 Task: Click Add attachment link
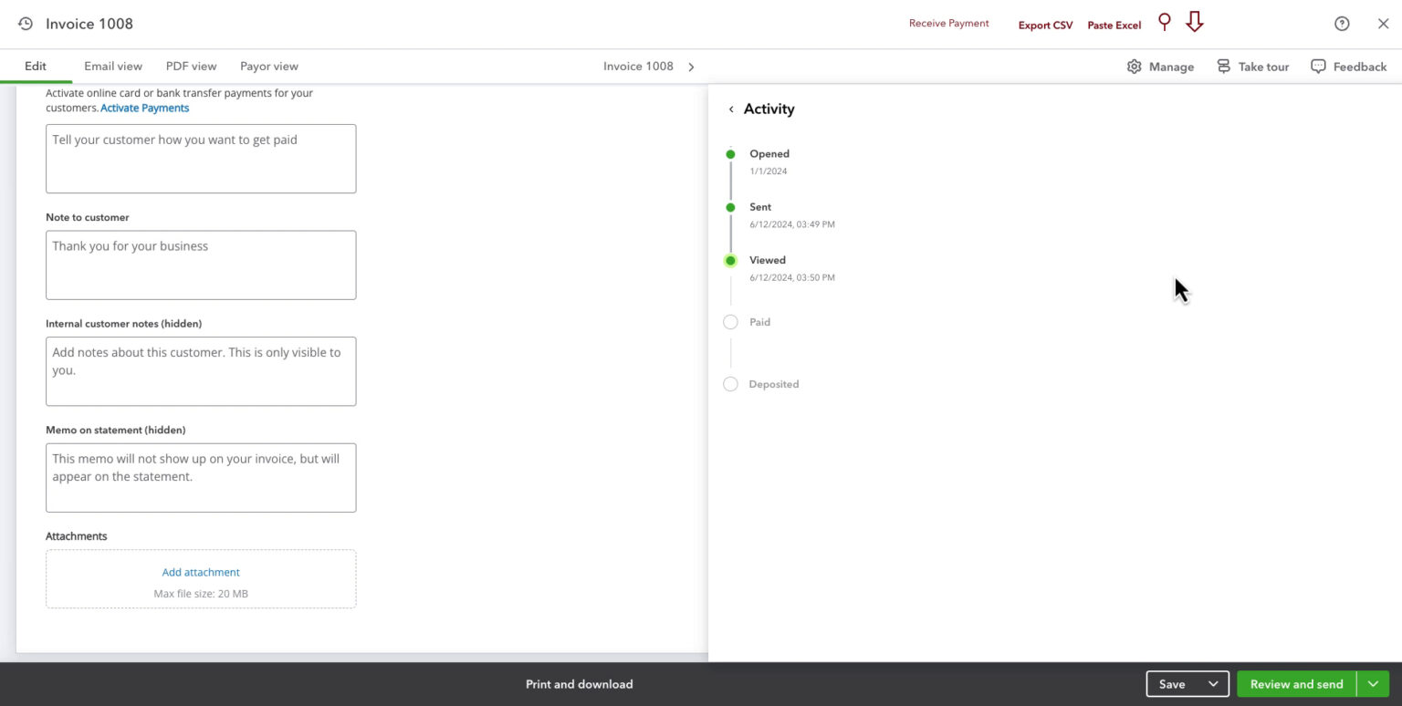pos(201,573)
